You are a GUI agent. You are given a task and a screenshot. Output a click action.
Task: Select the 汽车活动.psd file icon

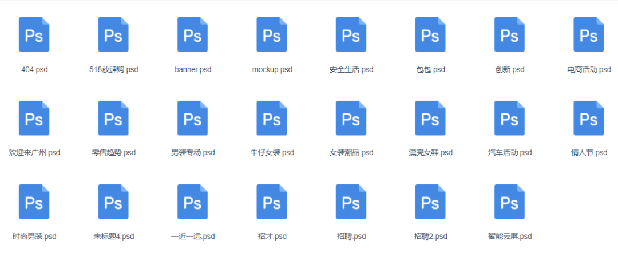pos(510,118)
